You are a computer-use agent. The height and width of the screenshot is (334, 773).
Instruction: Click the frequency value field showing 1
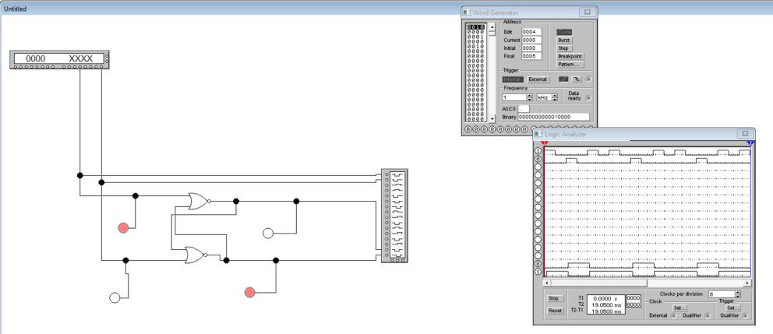click(514, 97)
